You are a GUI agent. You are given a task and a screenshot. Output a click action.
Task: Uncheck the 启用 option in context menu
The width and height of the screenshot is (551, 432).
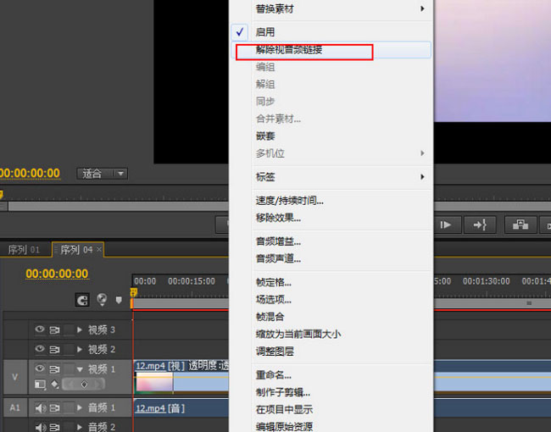tap(264, 31)
